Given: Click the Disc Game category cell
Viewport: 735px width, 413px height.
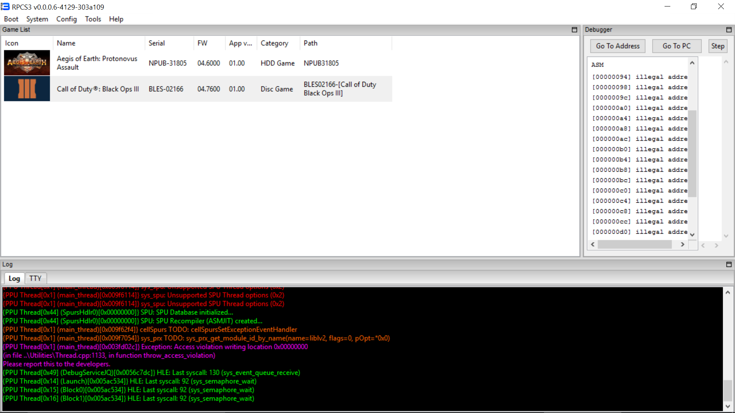Looking at the screenshot, I should pos(277,89).
